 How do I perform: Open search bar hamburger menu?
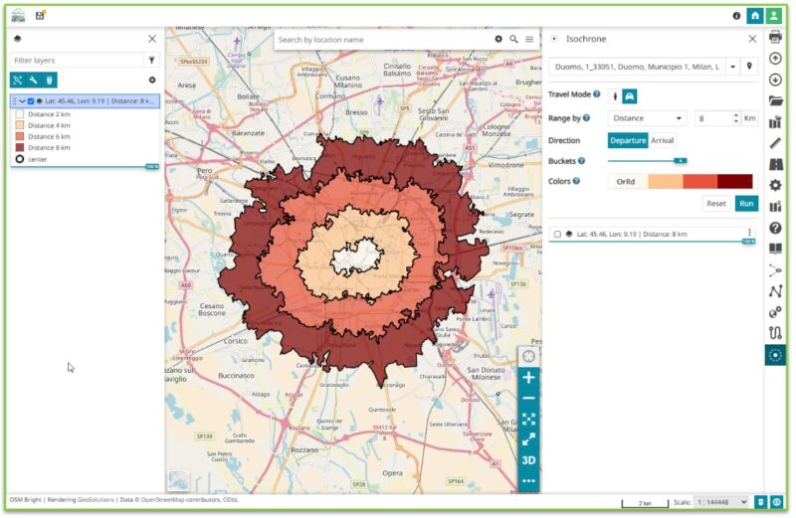click(529, 39)
